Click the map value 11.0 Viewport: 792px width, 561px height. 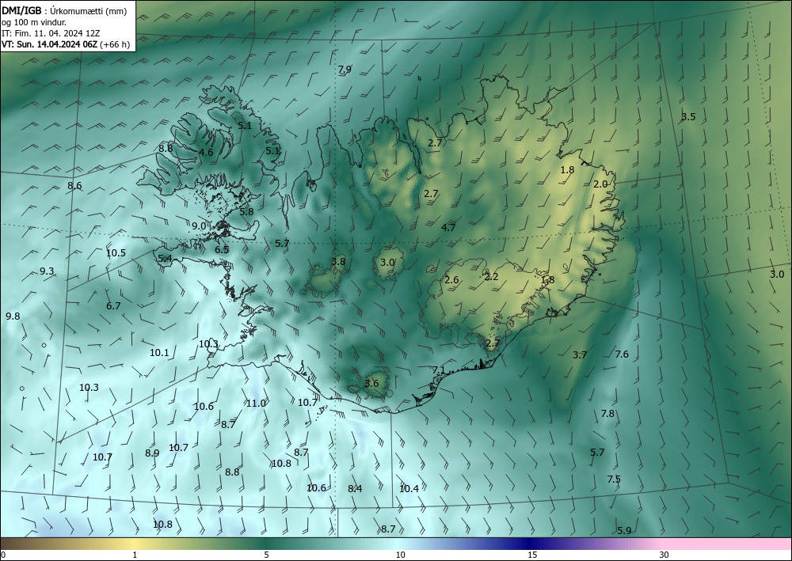(256, 403)
